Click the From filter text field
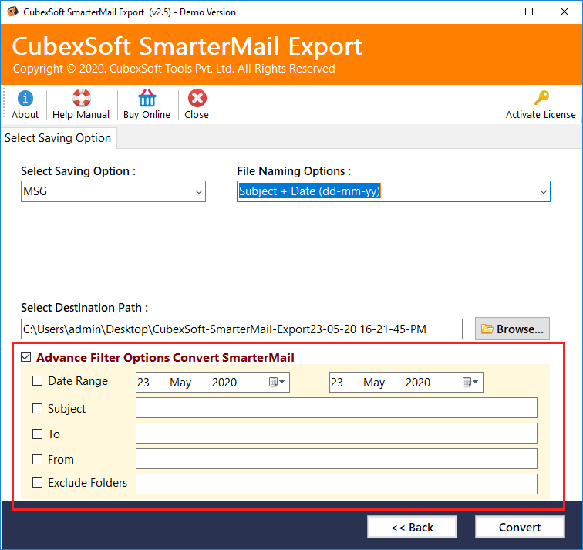The width and height of the screenshot is (583, 550). click(x=336, y=458)
